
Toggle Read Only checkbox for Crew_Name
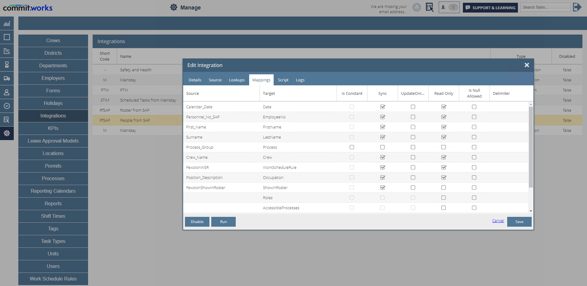pos(444,157)
